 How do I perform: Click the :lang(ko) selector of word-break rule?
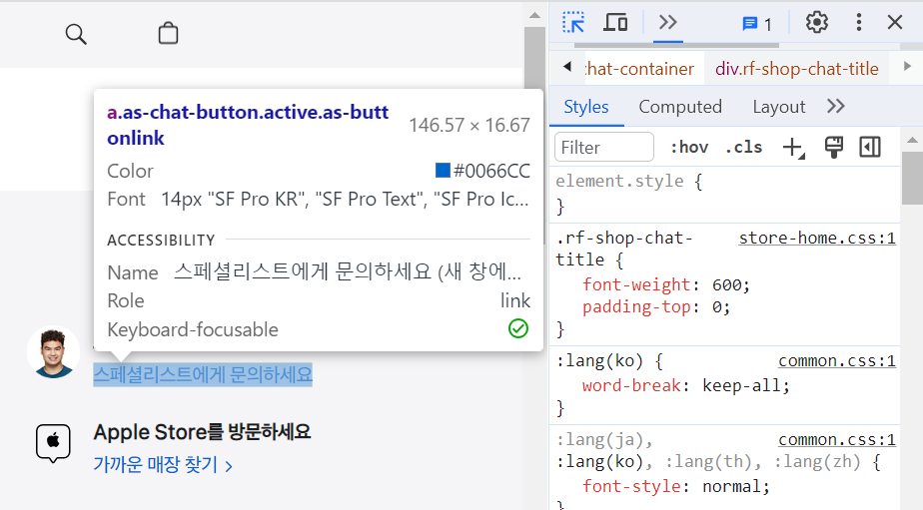click(599, 360)
